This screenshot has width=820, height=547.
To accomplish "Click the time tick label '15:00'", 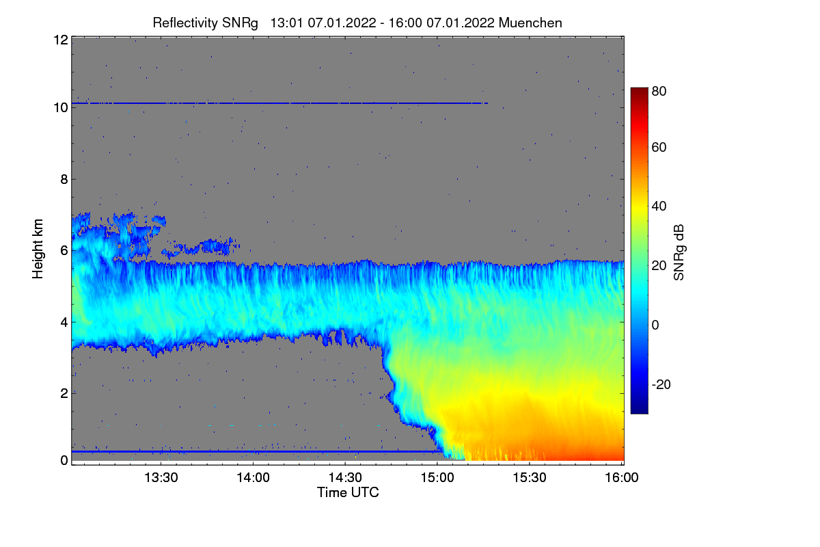I will click(x=438, y=478).
